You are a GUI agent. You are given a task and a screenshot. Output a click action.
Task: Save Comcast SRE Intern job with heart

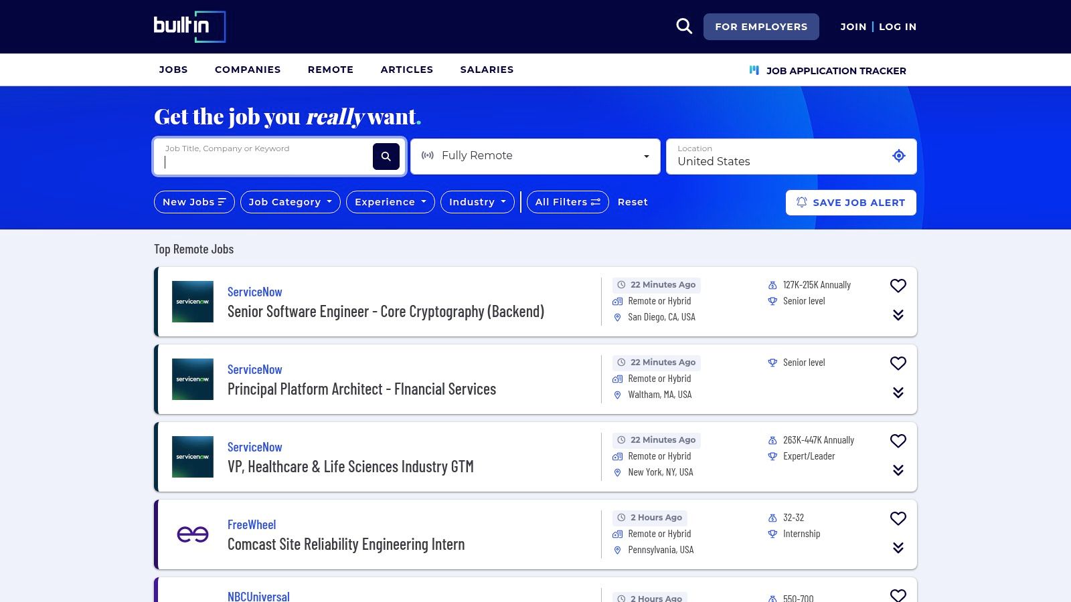pyautogui.click(x=898, y=518)
